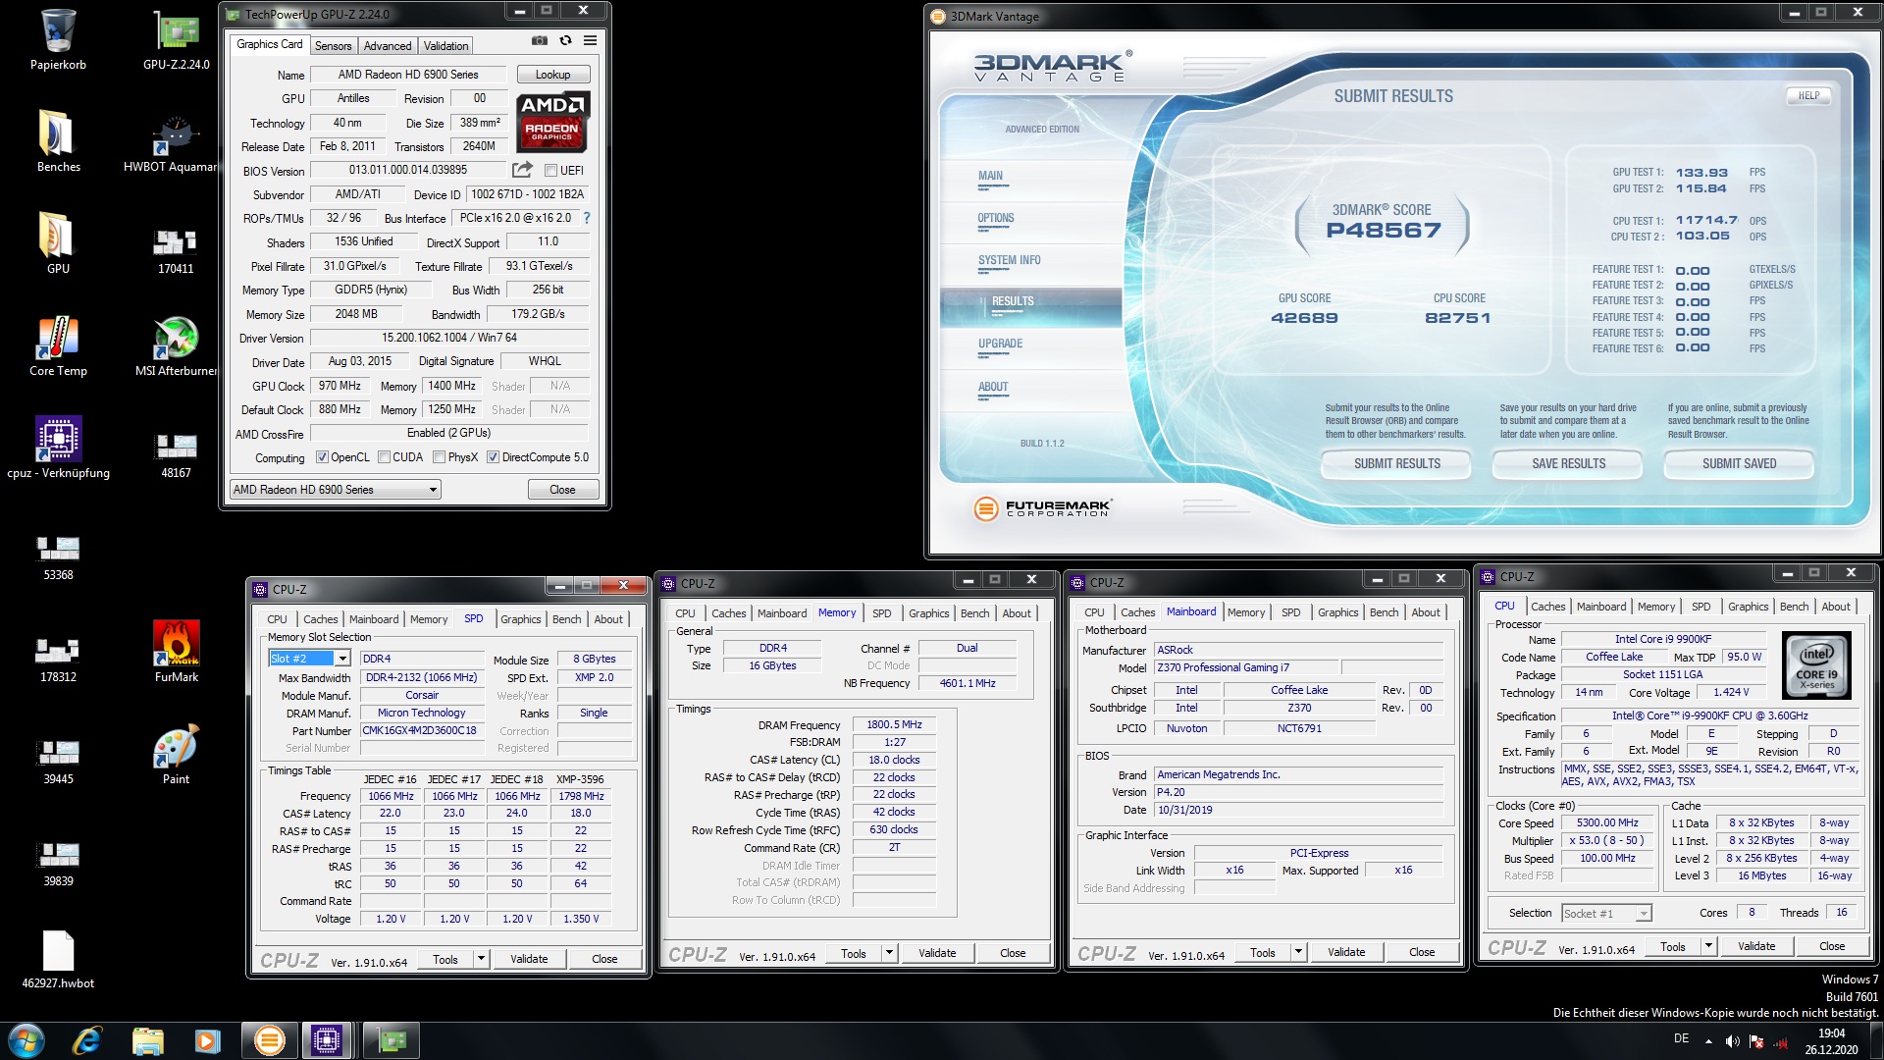1884x1060 pixels.
Task: Open the GPU-Z.2.24.0 desktop icon
Action: point(177,39)
